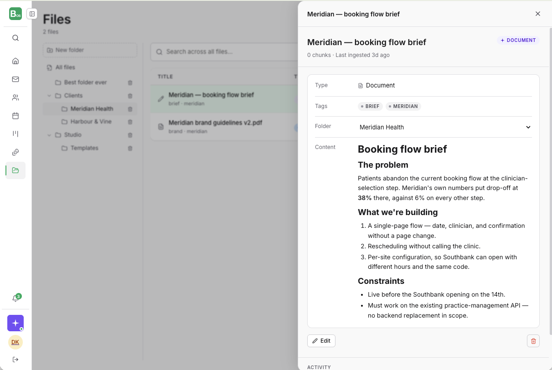
Task: Open the purple AI sparkle assistant
Action: click(x=15, y=323)
